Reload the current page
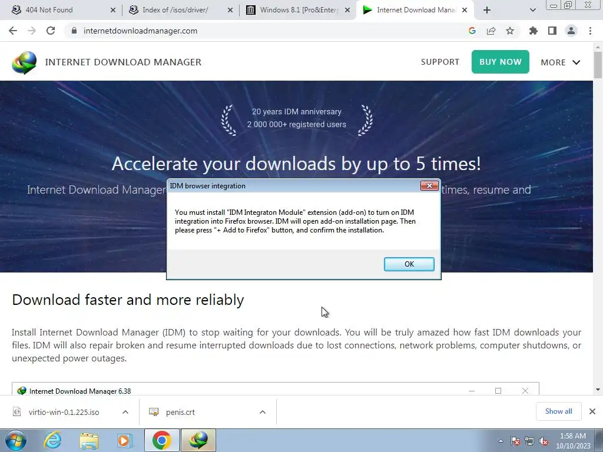The width and height of the screenshot is (603, 452). (x=51, y=31)
